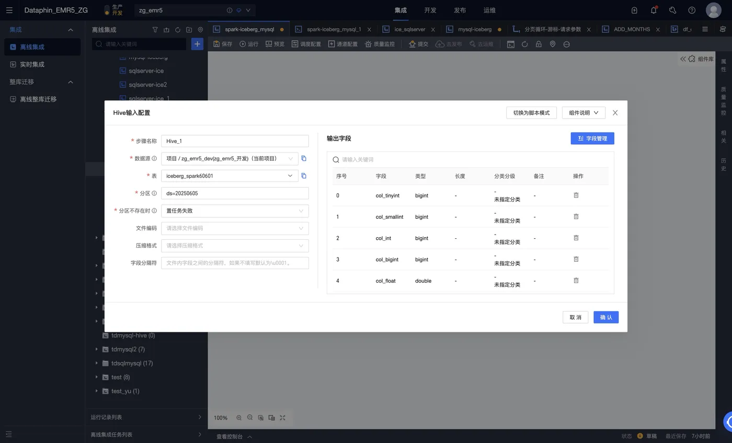732x443 pixels.
Task: Open the 数据源 dropdown
Action: 230,158
